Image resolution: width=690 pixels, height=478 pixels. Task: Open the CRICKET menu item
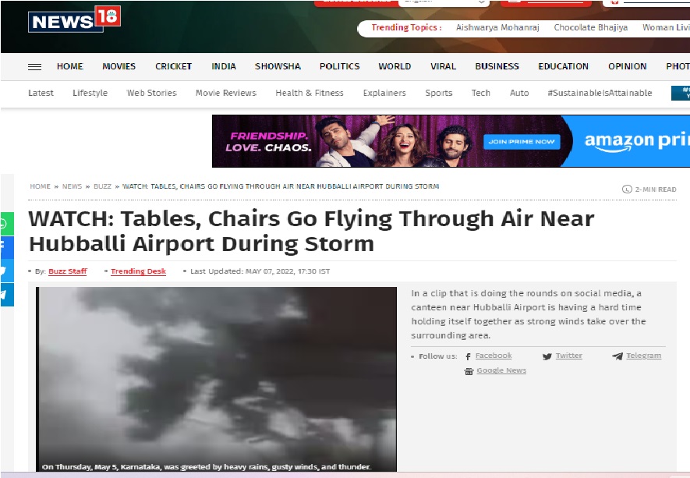tap(173, 66)
